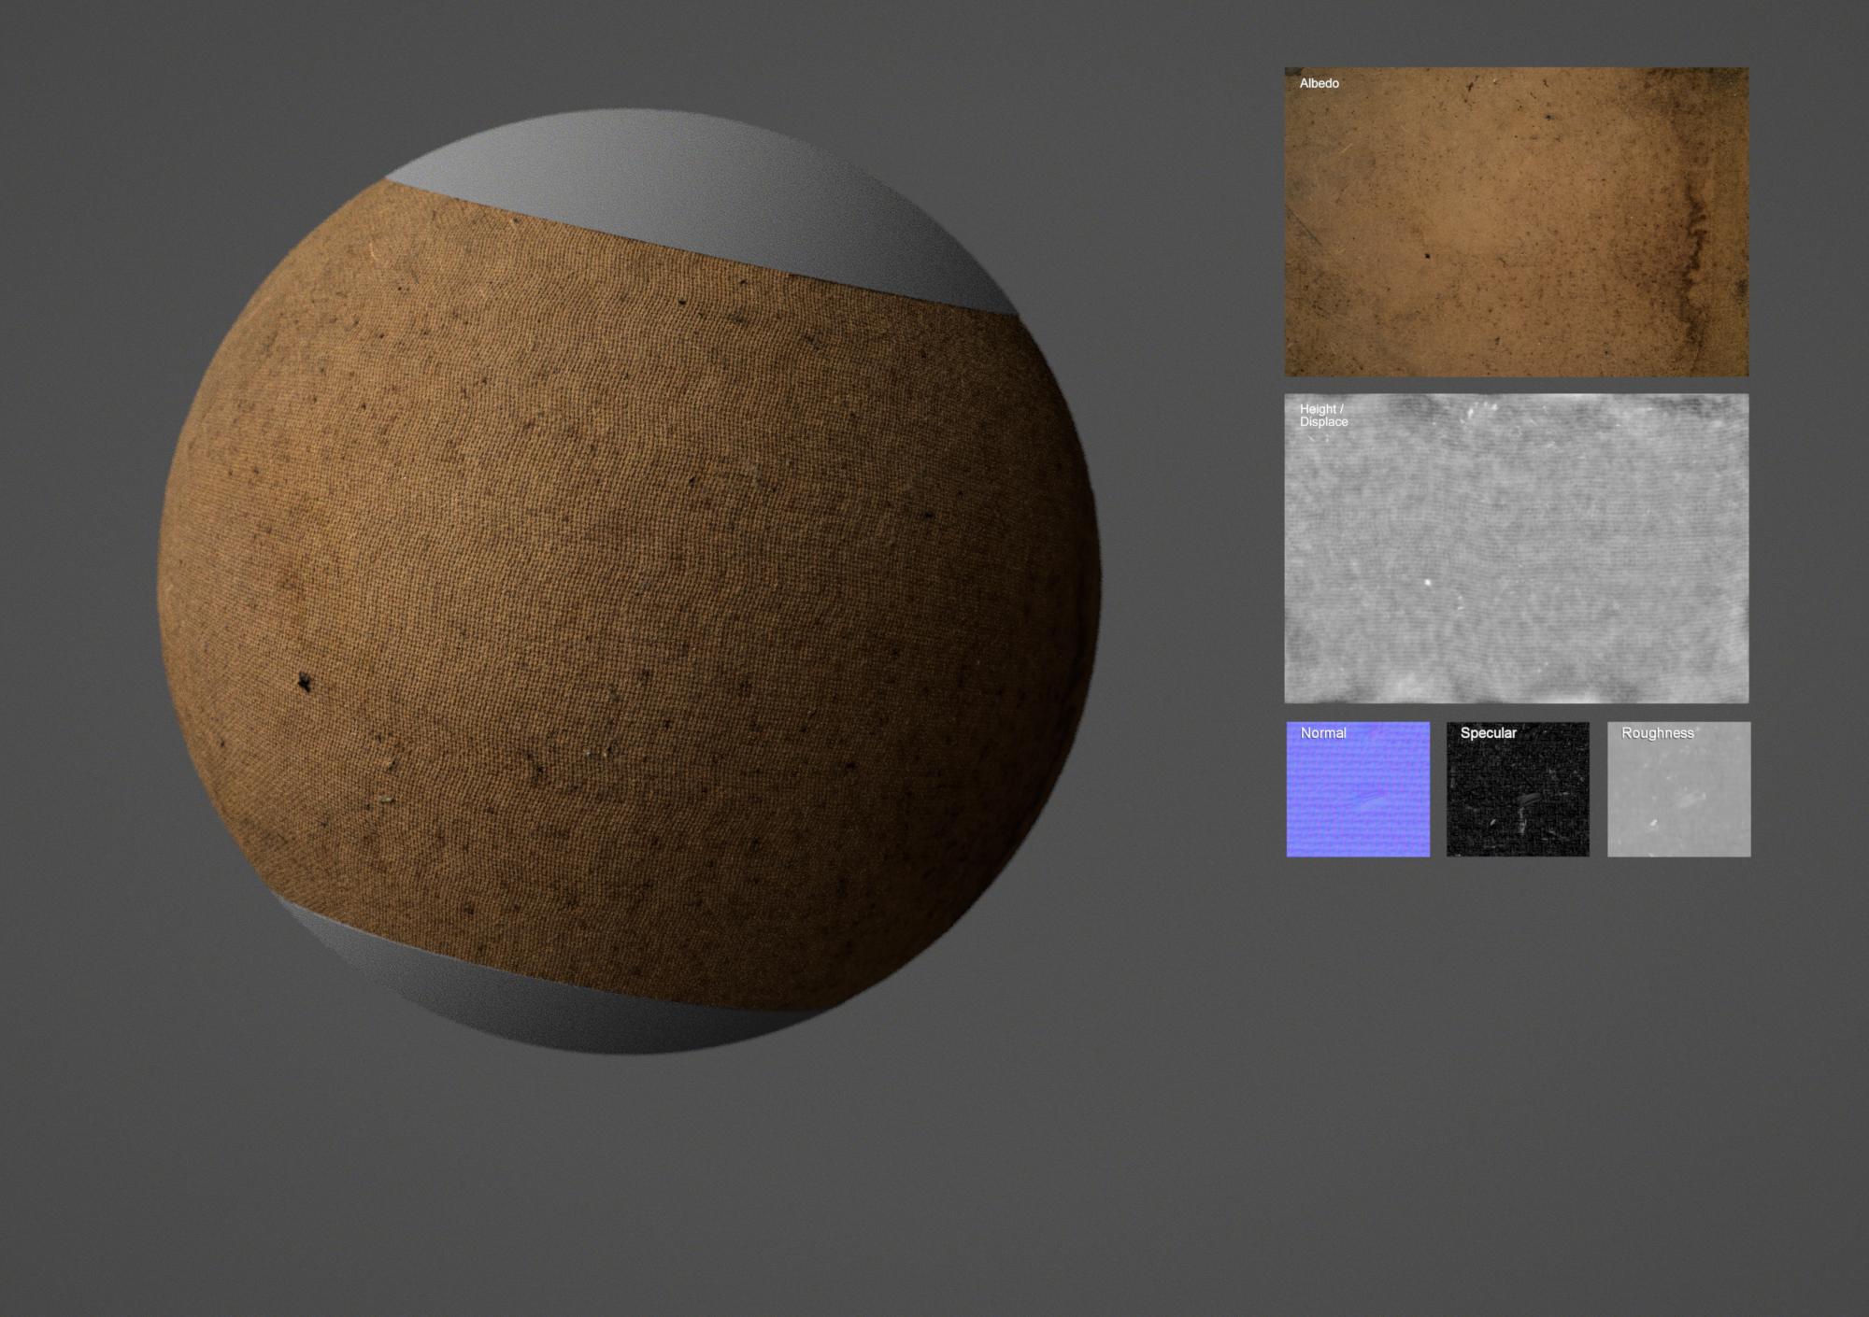View the Specular map thumbnail

pyautogui.click(x=1518, y=789)
